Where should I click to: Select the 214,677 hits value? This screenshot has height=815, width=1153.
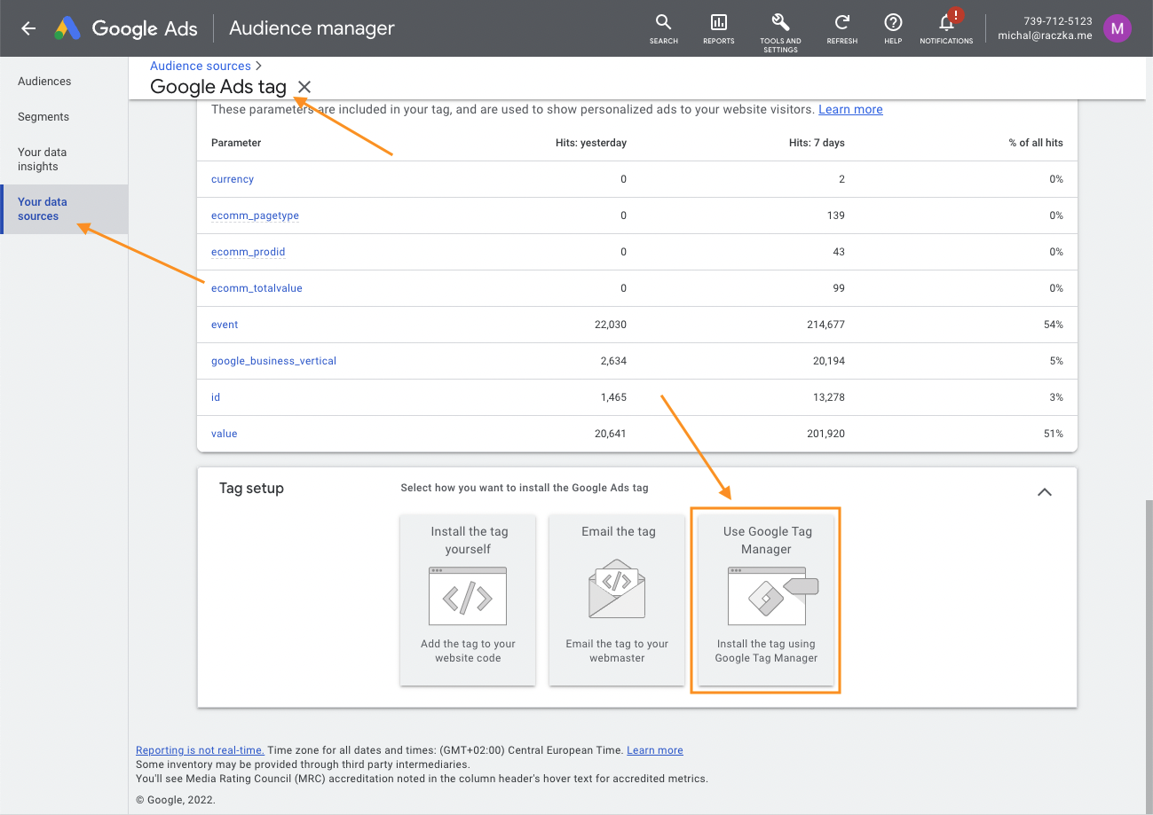tap(825, 325)
